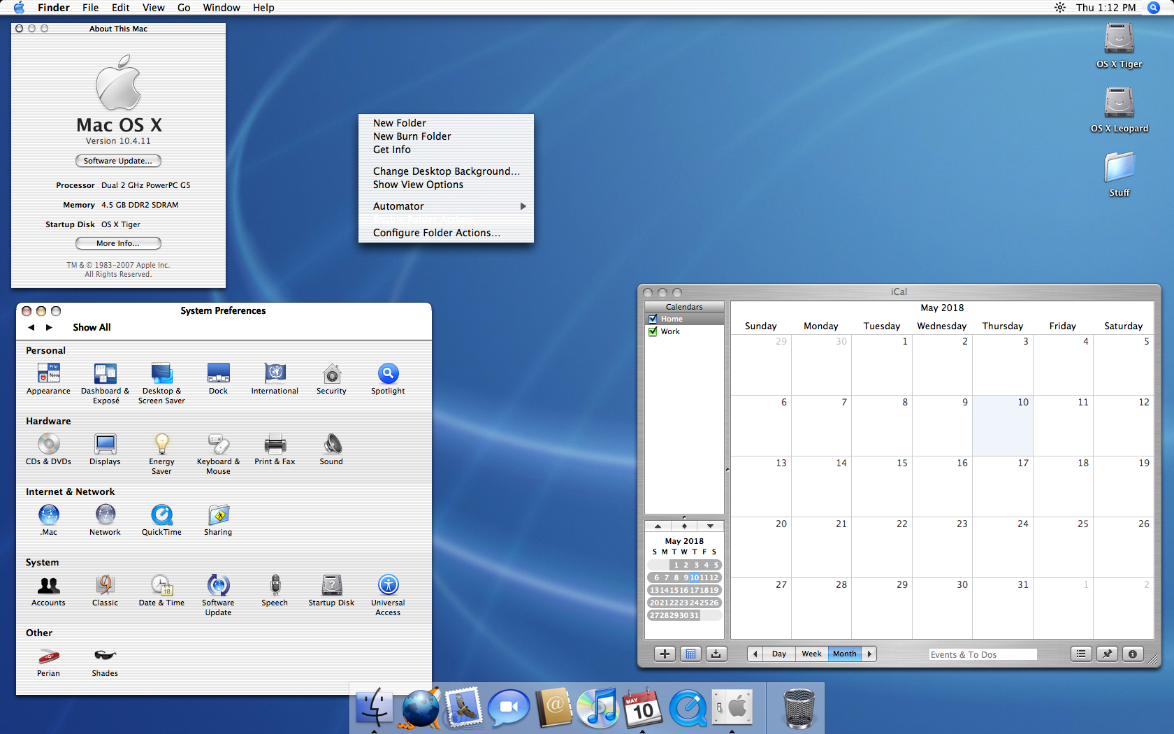Open the Accounts preference pane

pyautogui.click(x=48, y=591)
